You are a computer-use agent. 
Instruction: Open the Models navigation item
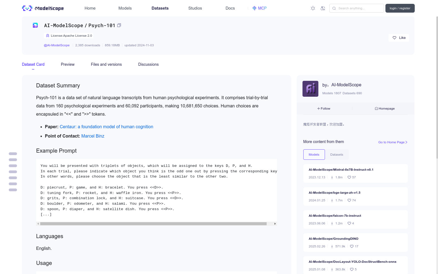125,8
